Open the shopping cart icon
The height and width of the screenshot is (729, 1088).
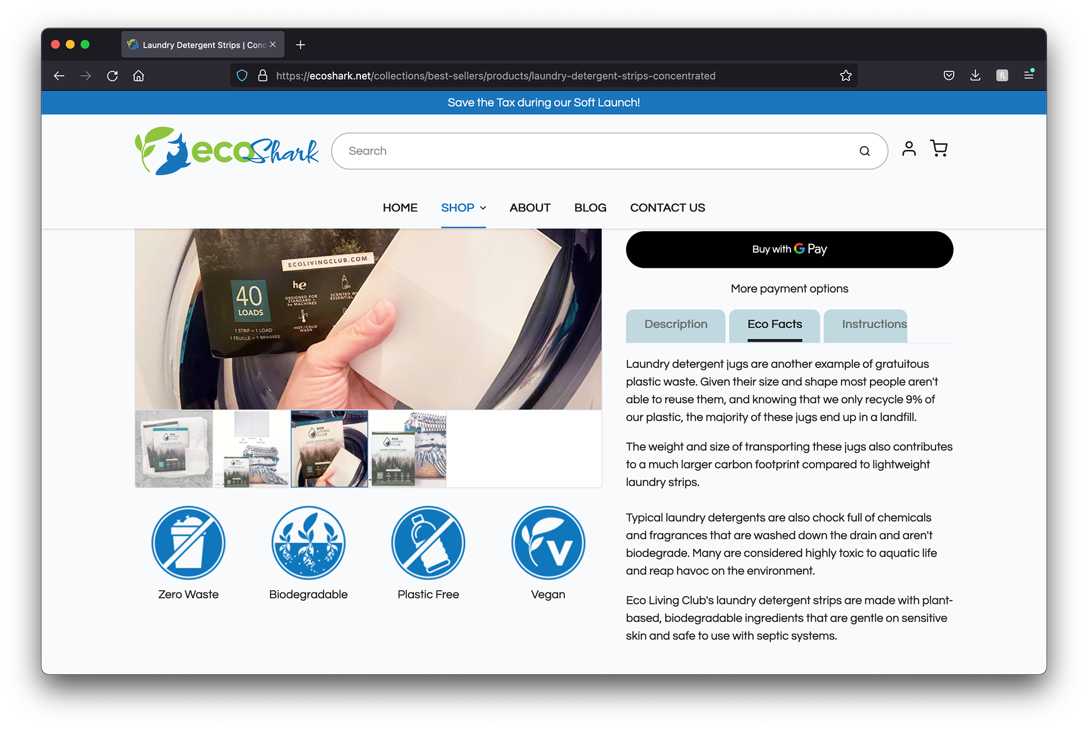[939, 148]
